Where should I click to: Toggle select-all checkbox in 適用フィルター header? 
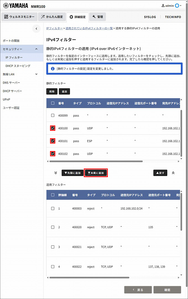pos(53,195)
